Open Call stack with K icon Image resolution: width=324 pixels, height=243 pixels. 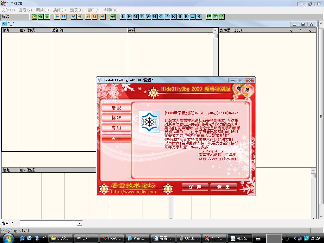pyautogui.click(x=174, y=17)
